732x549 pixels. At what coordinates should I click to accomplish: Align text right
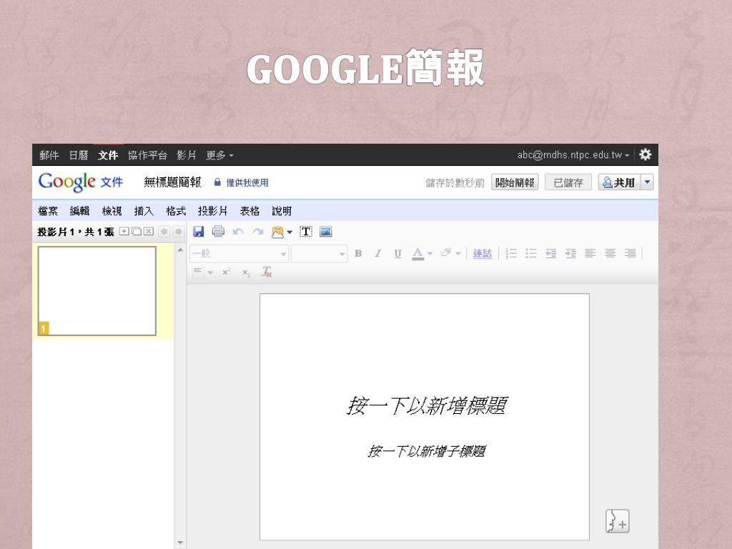pos(630,254)
